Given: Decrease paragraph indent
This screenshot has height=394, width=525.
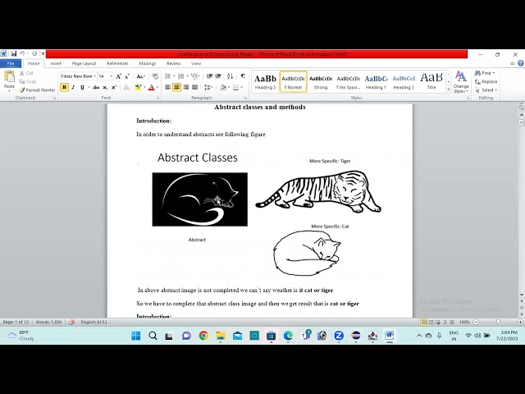Looking at the screenshot, I should click(x=210, y=76).
